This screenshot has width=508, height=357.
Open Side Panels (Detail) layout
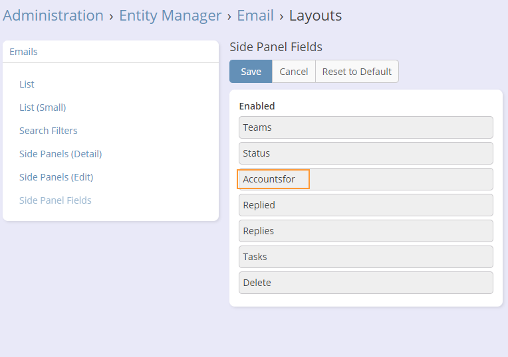click(x=61, y=154)
